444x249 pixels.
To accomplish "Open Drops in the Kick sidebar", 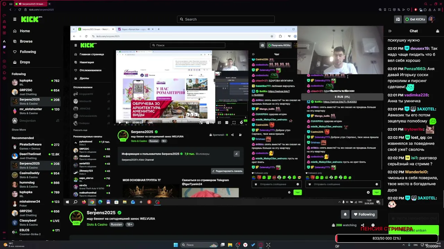I will (22, 62).
